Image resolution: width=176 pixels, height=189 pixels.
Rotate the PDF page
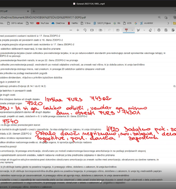85,30
